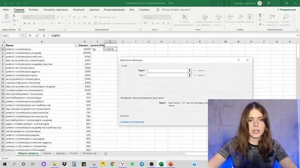This screenshot has height=168, width=300.
Task: Collapse Text1 field with range selector icon
Action: coord(189,70)
